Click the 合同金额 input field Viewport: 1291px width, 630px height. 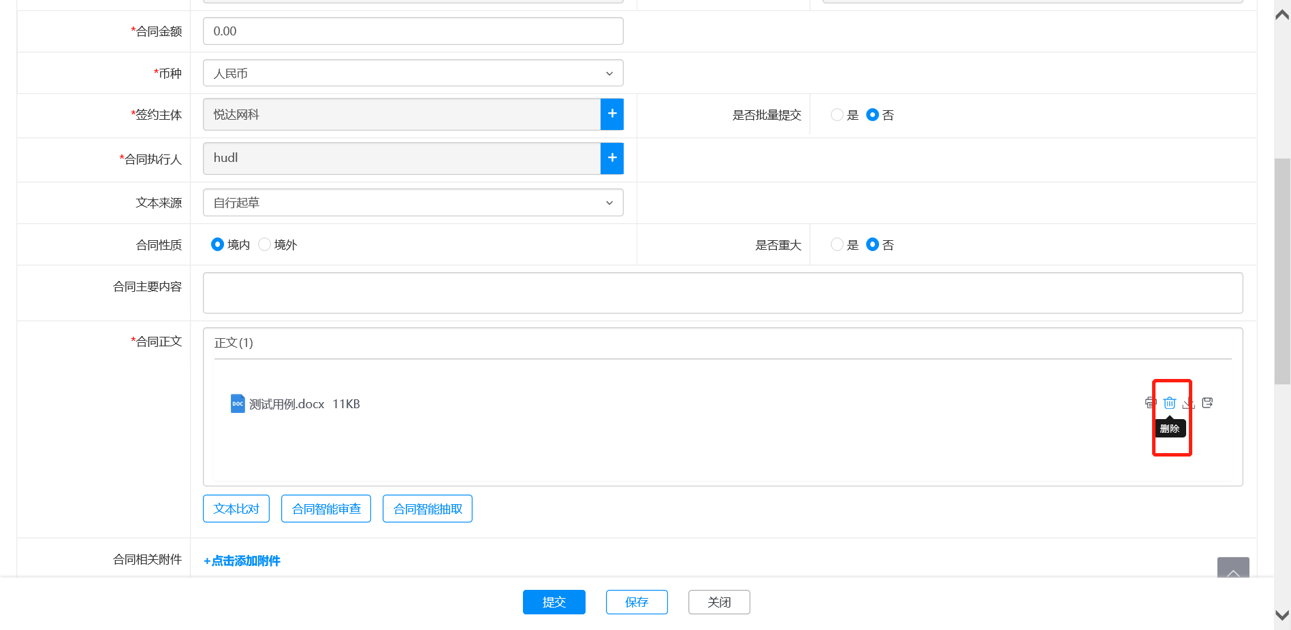(413, 31)
